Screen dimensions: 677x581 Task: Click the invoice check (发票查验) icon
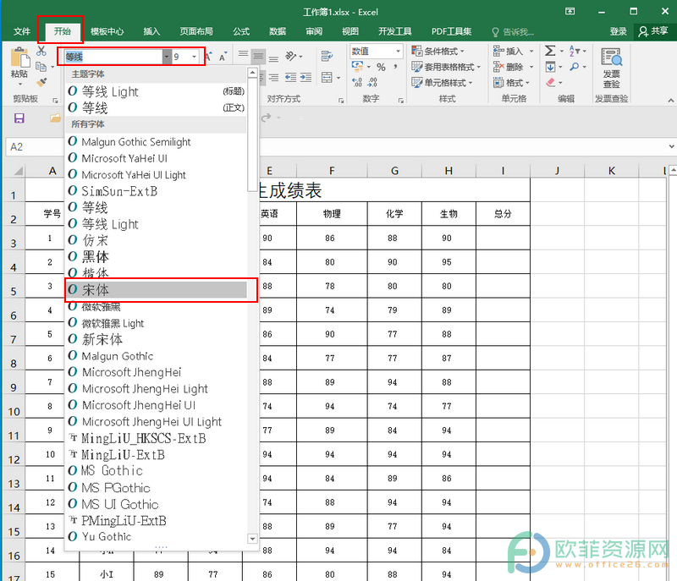[x=611, y=57]
